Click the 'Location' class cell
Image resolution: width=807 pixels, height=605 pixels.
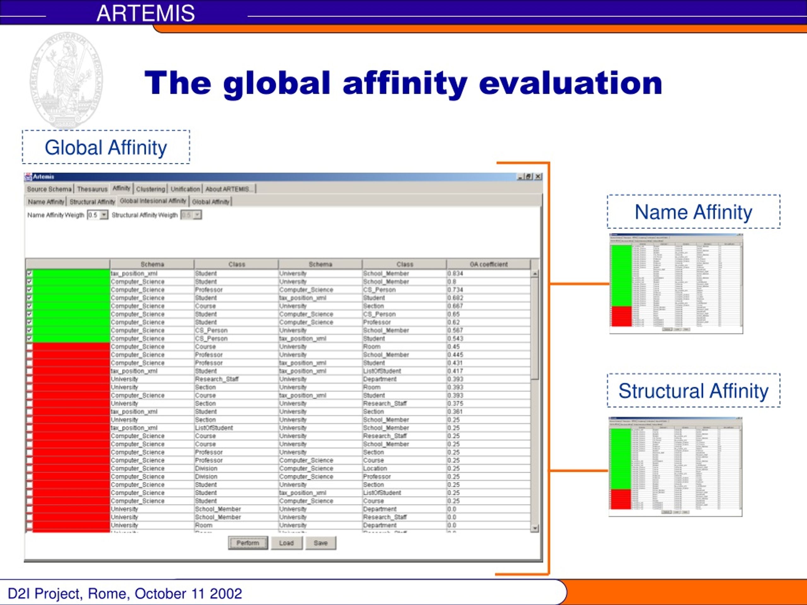(404, 468)
